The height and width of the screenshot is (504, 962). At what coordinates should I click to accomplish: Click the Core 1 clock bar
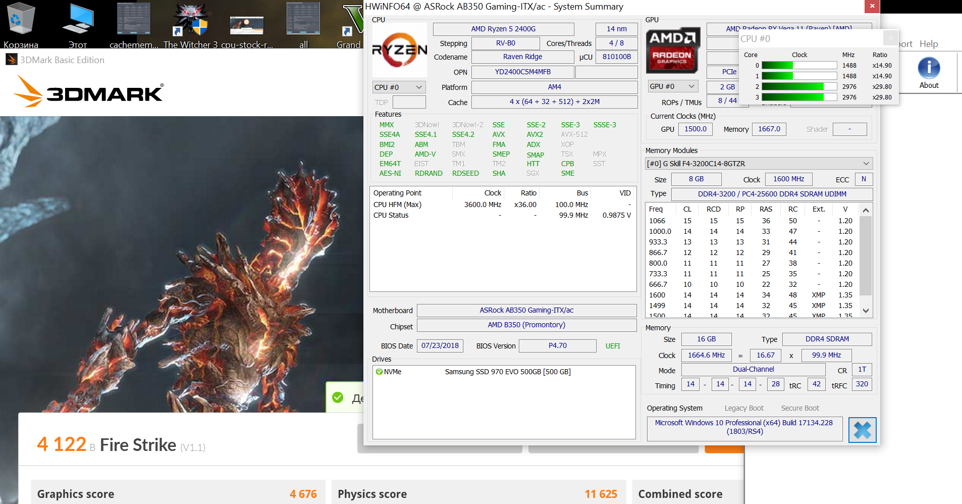799,76
